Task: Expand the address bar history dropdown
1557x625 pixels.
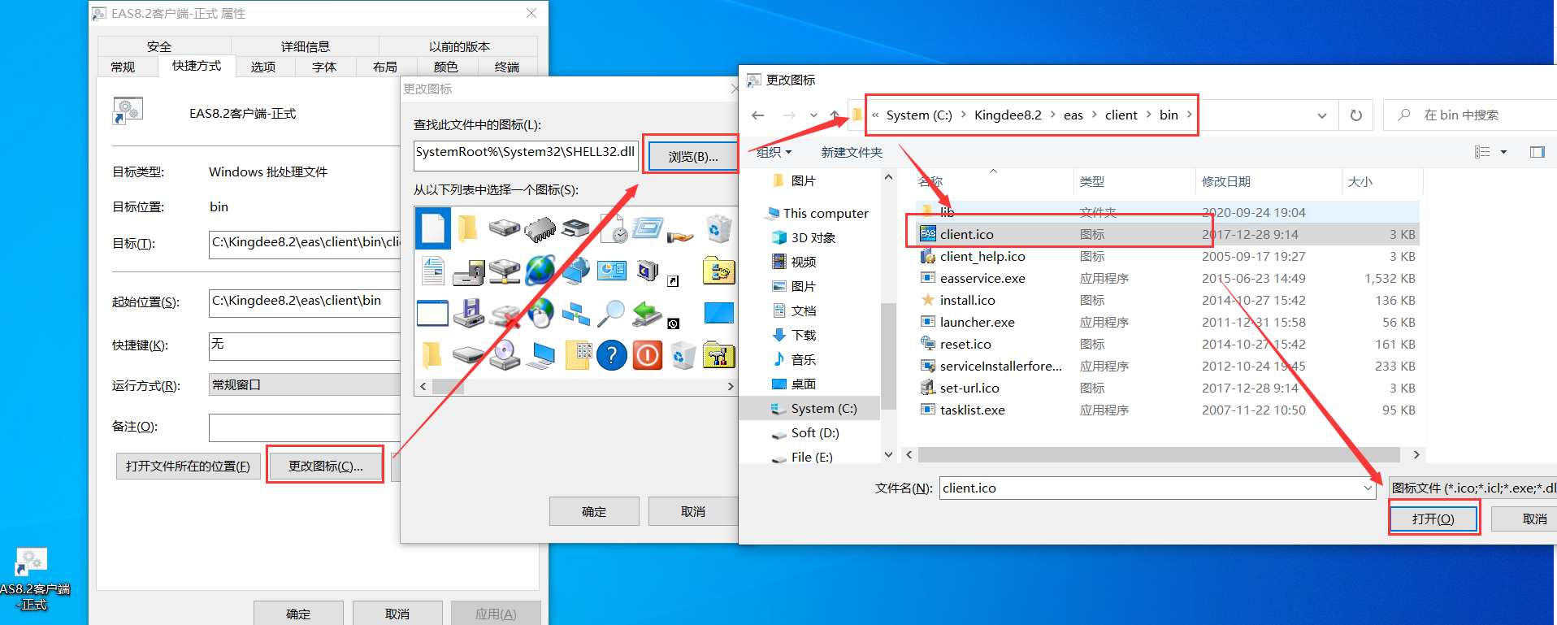Action: 1322,115
